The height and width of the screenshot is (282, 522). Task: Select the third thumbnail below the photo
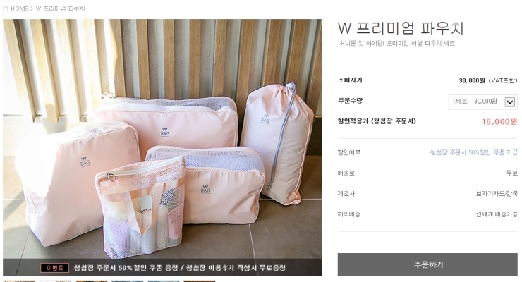point(92,281)
